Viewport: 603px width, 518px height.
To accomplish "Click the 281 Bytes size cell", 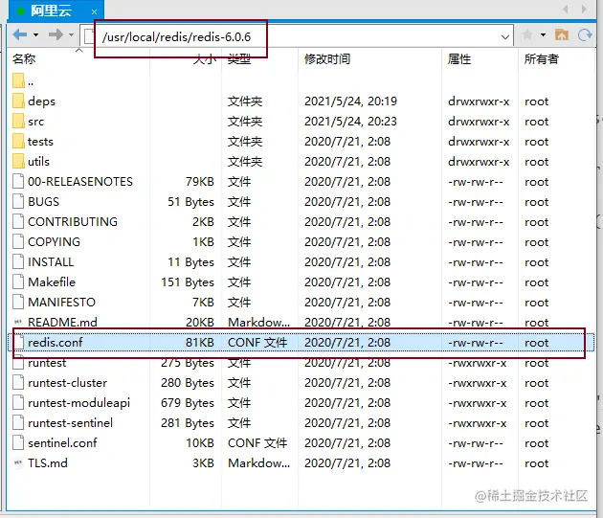I will coord(188,422).
